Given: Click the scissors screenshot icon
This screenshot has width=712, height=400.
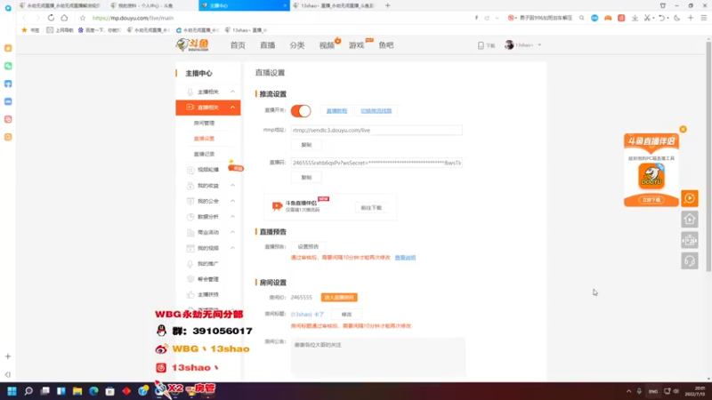Looking at the screenshot, I should (647, 18).
